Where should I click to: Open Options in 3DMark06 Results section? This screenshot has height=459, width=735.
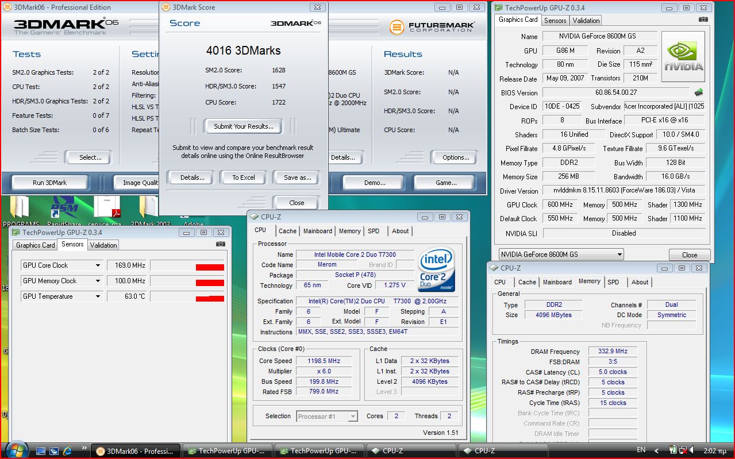point(456,157)
